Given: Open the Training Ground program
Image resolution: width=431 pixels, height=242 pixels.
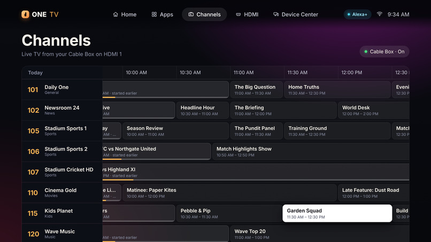Looking at the screenshot, I should tap(337, 131).
